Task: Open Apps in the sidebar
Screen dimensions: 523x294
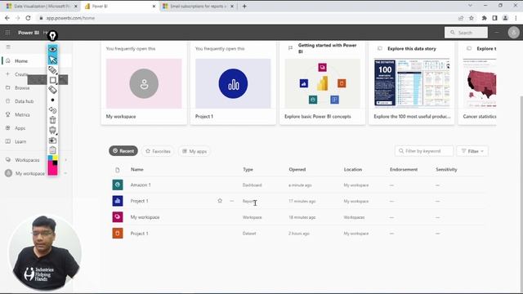Action: pos(20,128)
